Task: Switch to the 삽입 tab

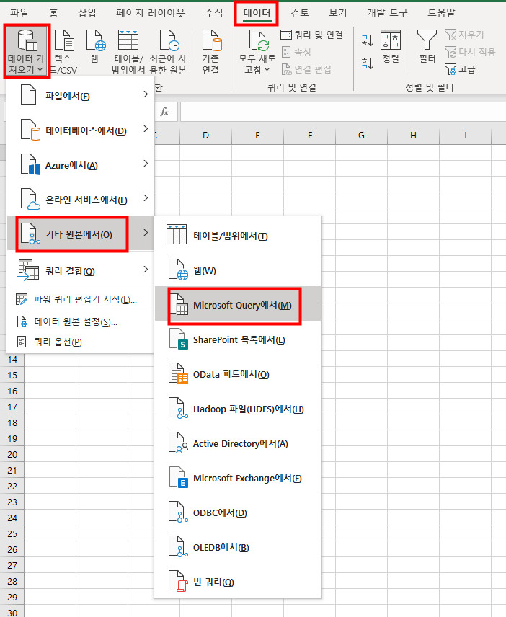Action: 87,13
